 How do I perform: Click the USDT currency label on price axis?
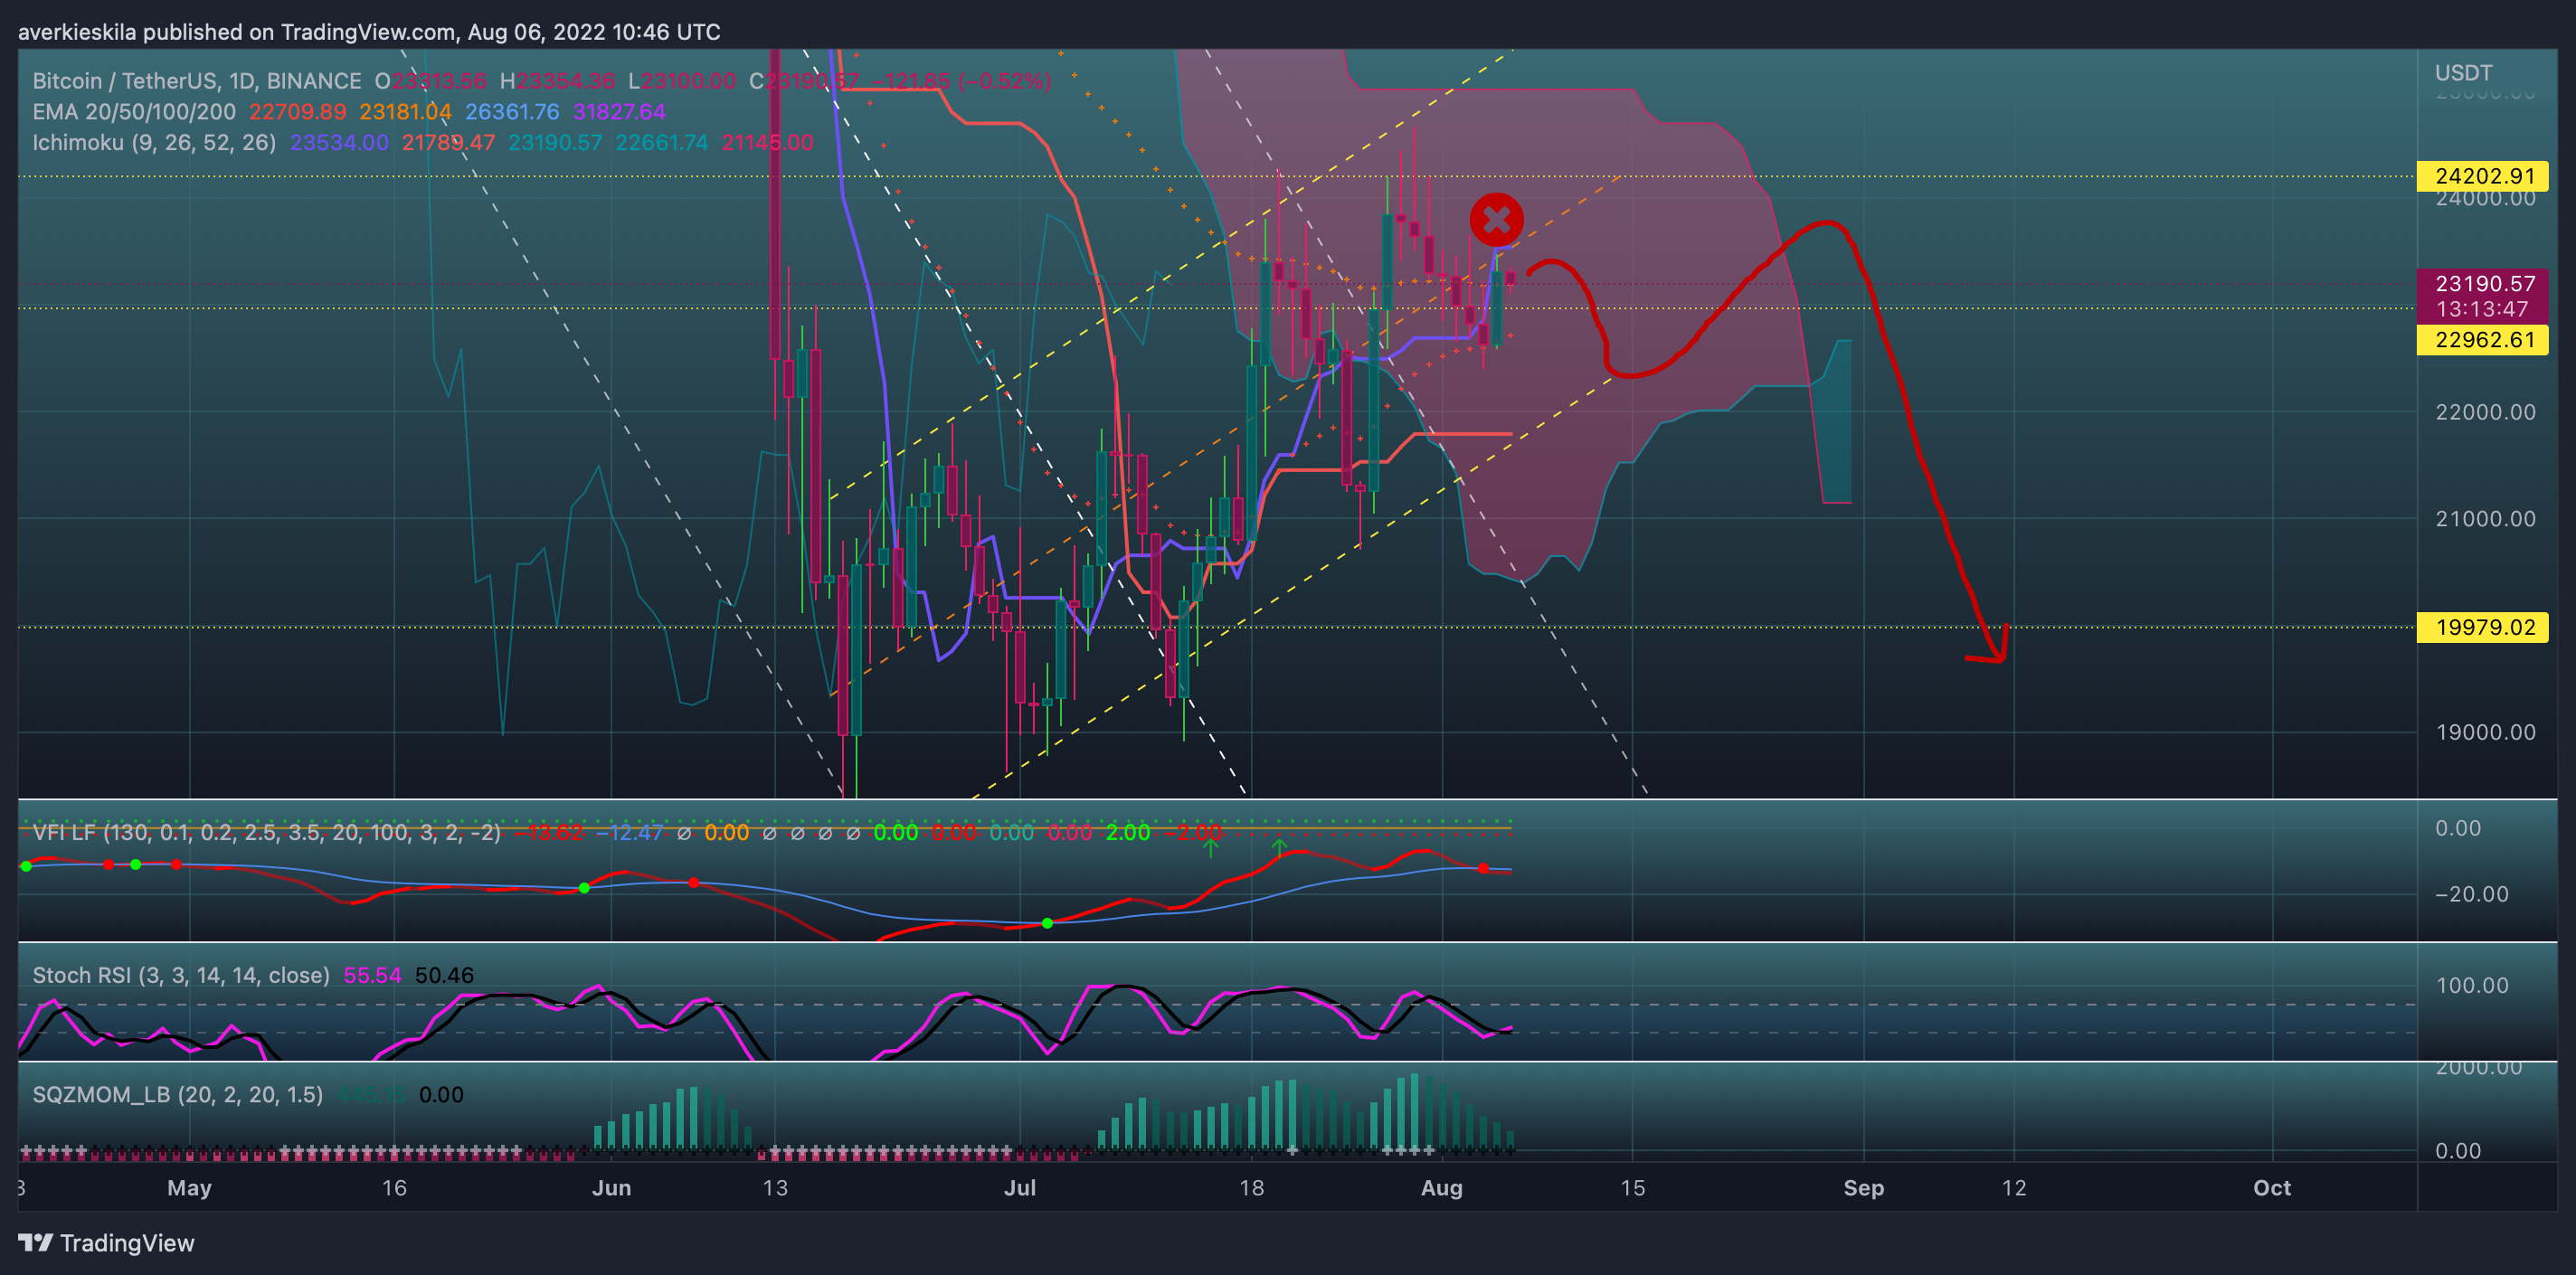click(2463, 73)
